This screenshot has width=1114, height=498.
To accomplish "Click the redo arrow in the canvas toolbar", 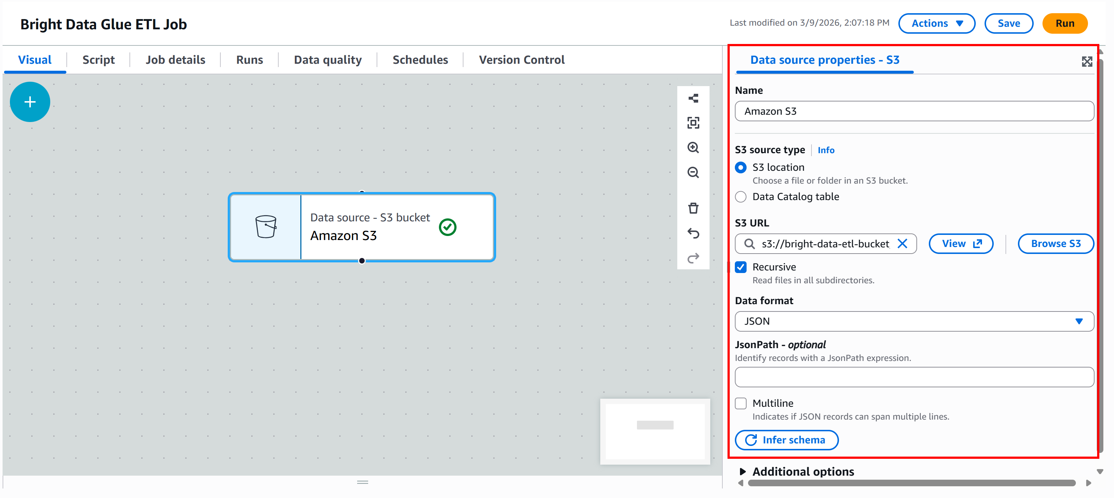I will (693, 258).
